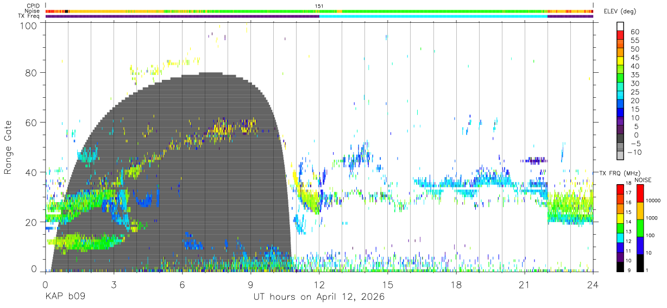
Task: Pick the red 55-60 elevation swatch
Action: tap(621, 35)
